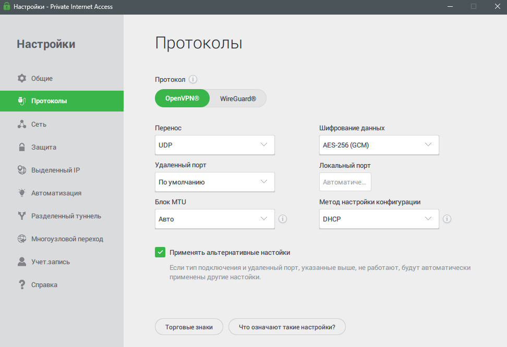Switch protocol to WireGuard
This screenshot has width=507, height=347.
pyautogui.click(x=238, y=98)
